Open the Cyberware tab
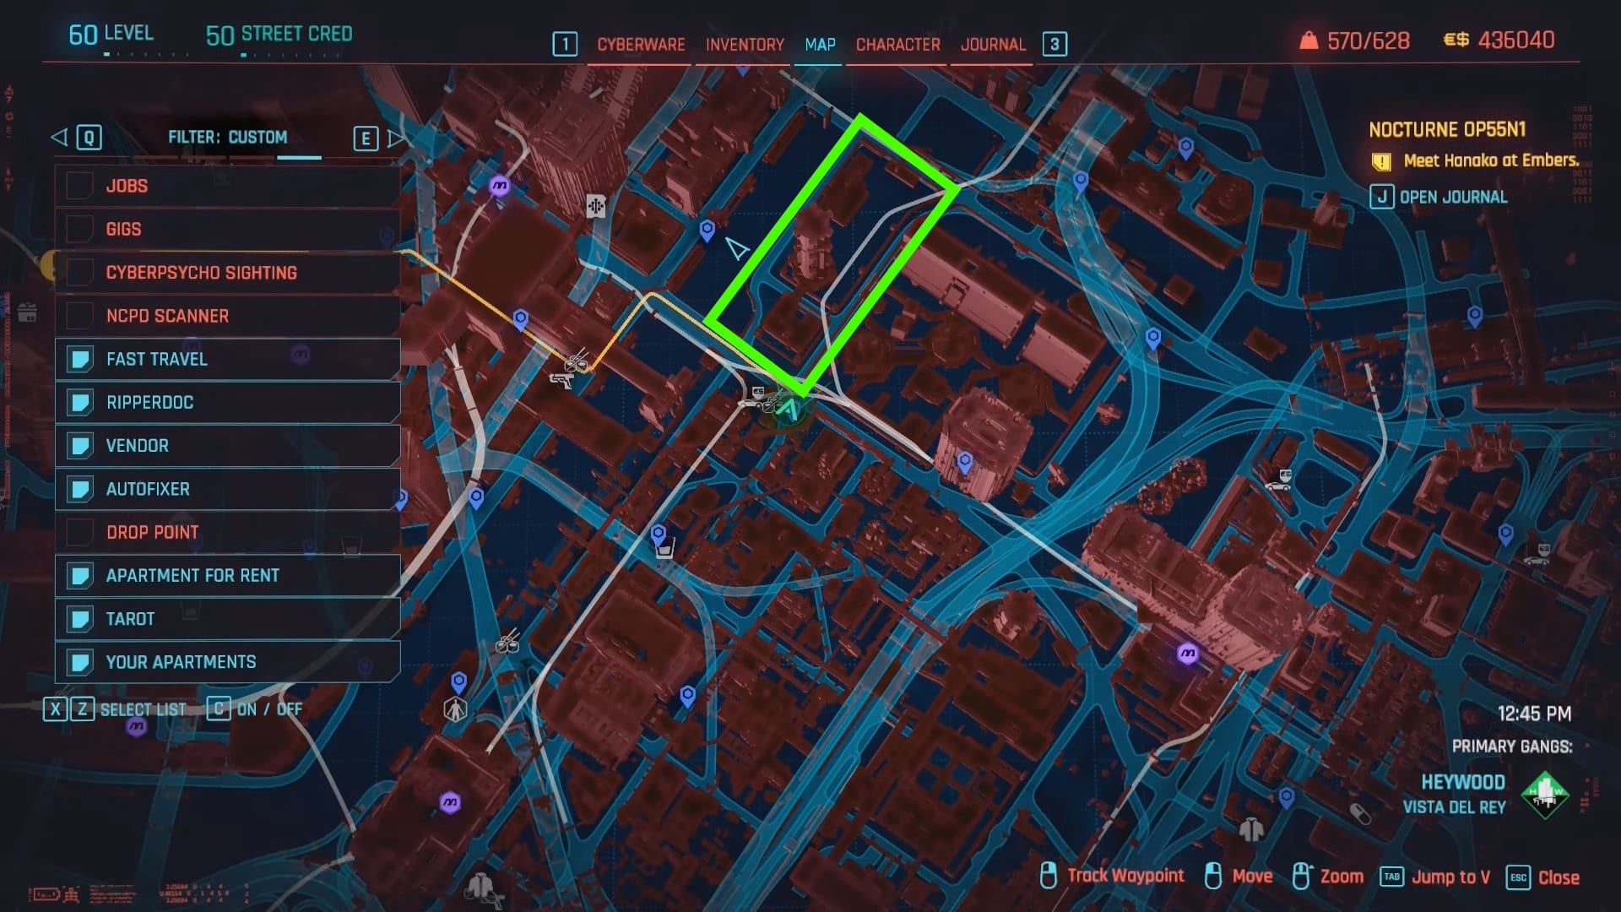Screen dimensions: 1621x912 click(641, 45)
